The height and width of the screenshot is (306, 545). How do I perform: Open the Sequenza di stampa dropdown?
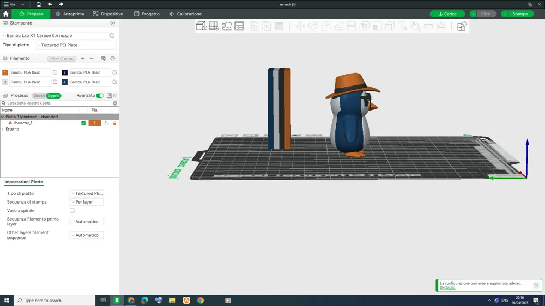(87, 202)
